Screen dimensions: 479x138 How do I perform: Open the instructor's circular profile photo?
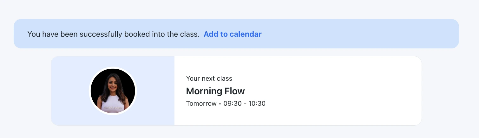coord(113,91)
